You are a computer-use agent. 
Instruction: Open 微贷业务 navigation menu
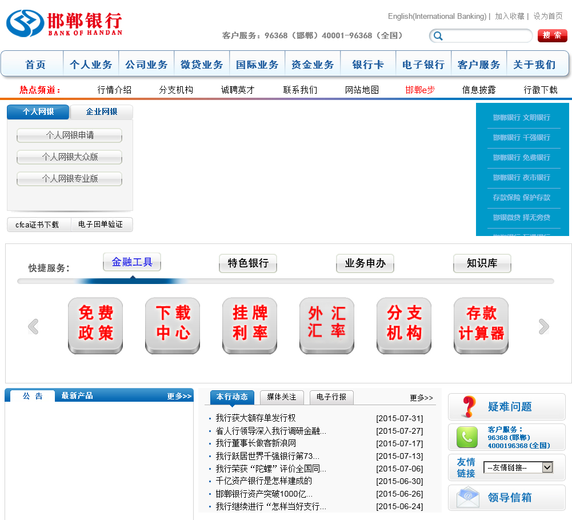pyautogui.click(x=202, y=65)
